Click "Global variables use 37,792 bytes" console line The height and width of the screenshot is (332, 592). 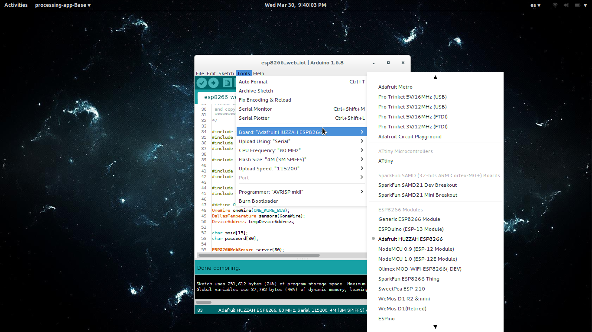(x=281, y=290)
